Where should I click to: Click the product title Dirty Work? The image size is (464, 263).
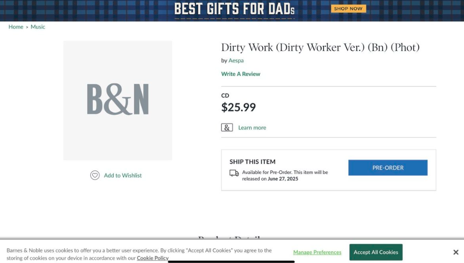[320, 47]
